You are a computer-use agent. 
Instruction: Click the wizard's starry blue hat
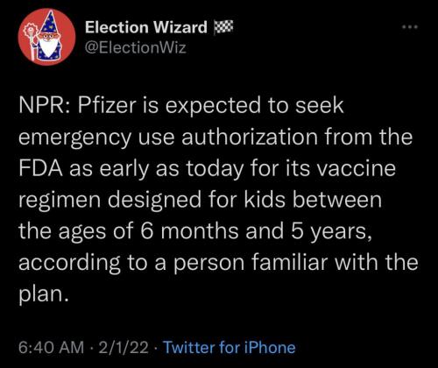[x=49, y=22]
